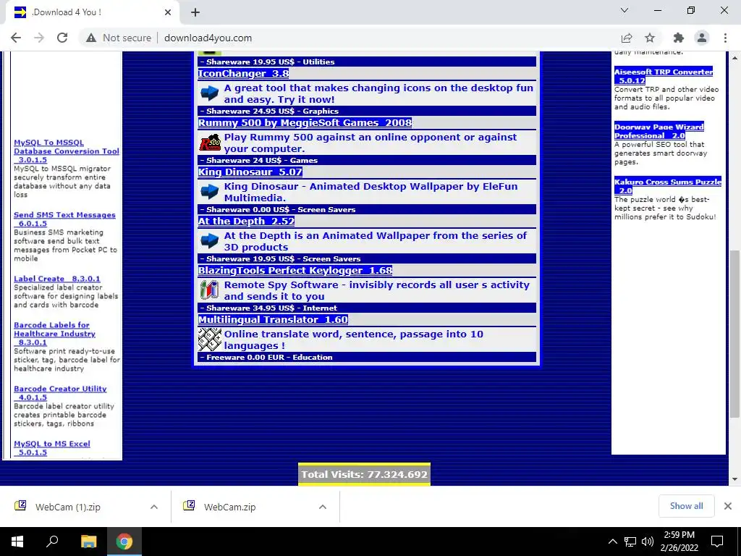This screenshot has width=741, height=556.
Task: Open Multilingual Translator 1.60 link
Action: (x=273, y=319)
